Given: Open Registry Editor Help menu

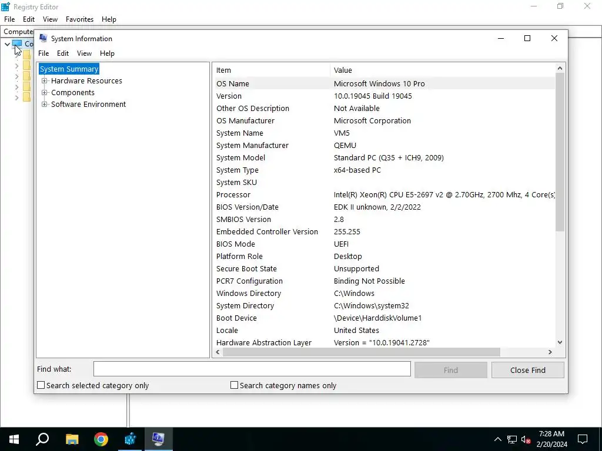Looking at the screenshot, I should point(109,19).
